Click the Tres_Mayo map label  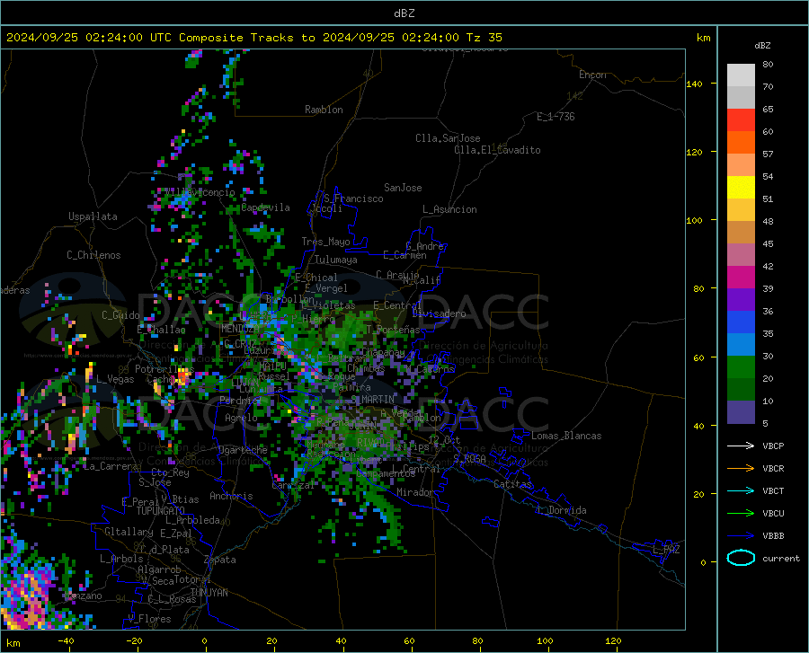click(325, 242)
